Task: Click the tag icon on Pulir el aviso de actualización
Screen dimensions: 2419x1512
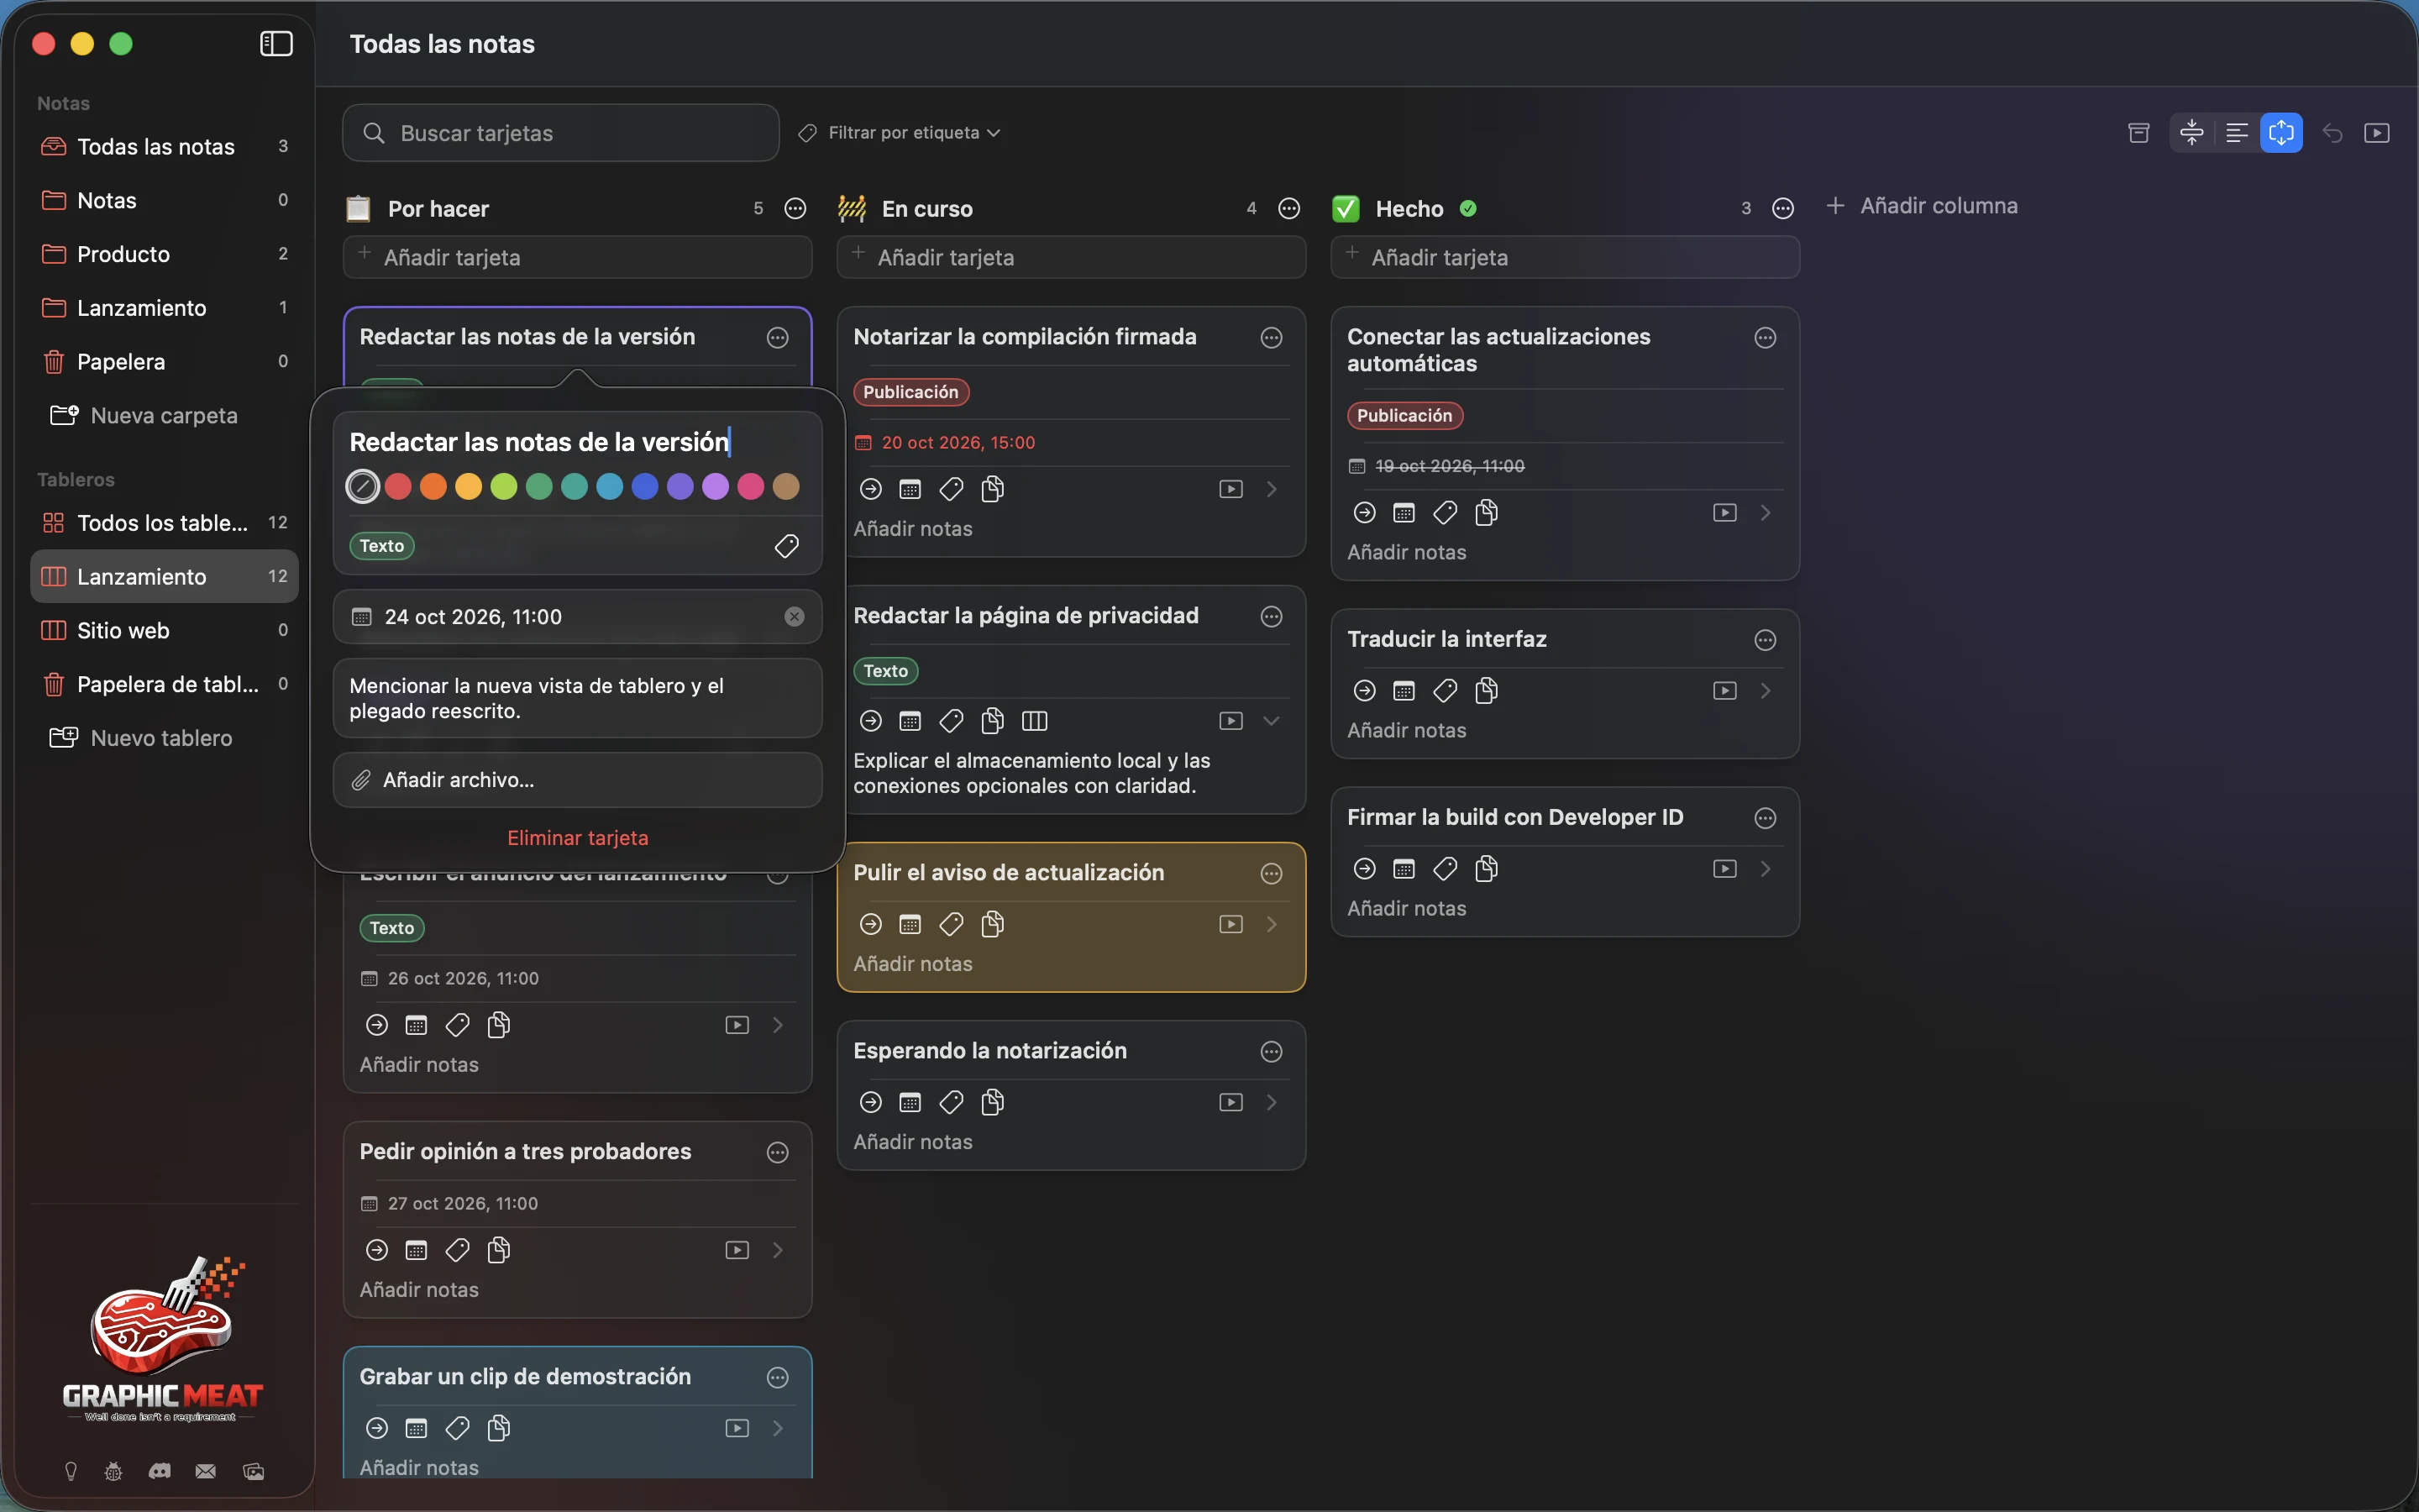Action: coord(952,924)
